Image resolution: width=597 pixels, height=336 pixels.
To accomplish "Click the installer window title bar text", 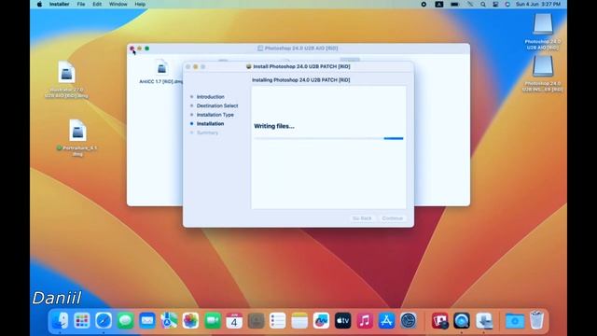I will pos(301,66).
